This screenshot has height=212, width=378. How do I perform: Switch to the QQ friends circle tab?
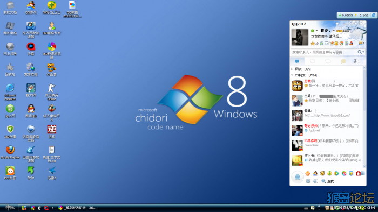click(x=313, y=61)
